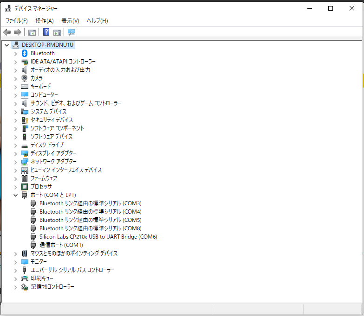Expand the ソフトウェア コンポーネント category
The image size is (364, 316).
(x=16, y=129)
